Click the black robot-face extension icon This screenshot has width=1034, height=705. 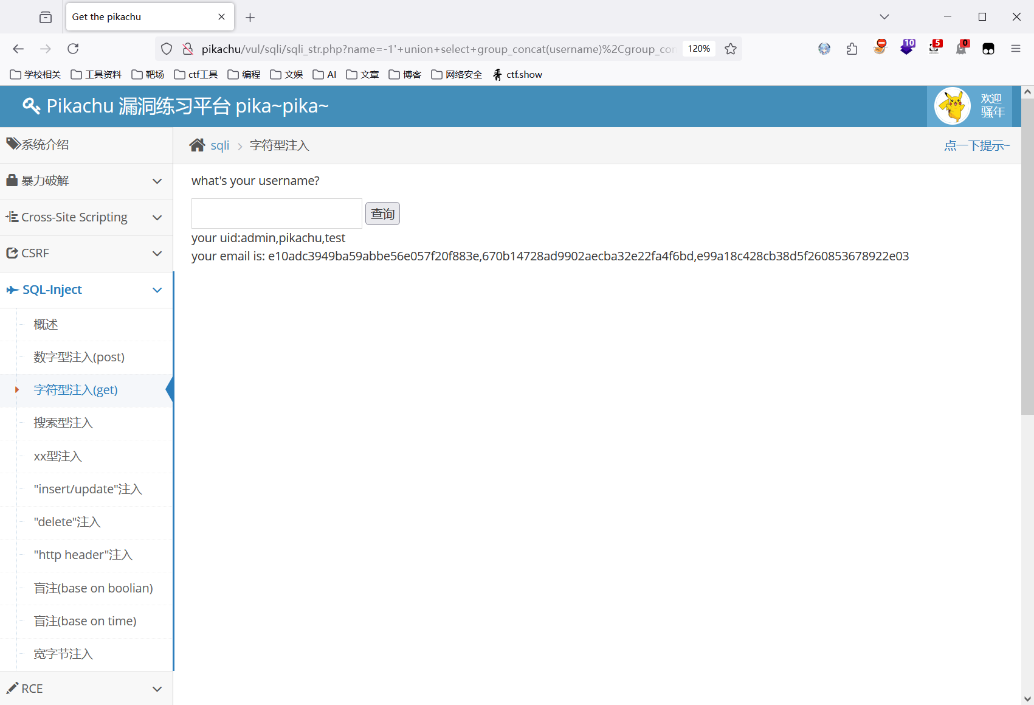point(988,49)
